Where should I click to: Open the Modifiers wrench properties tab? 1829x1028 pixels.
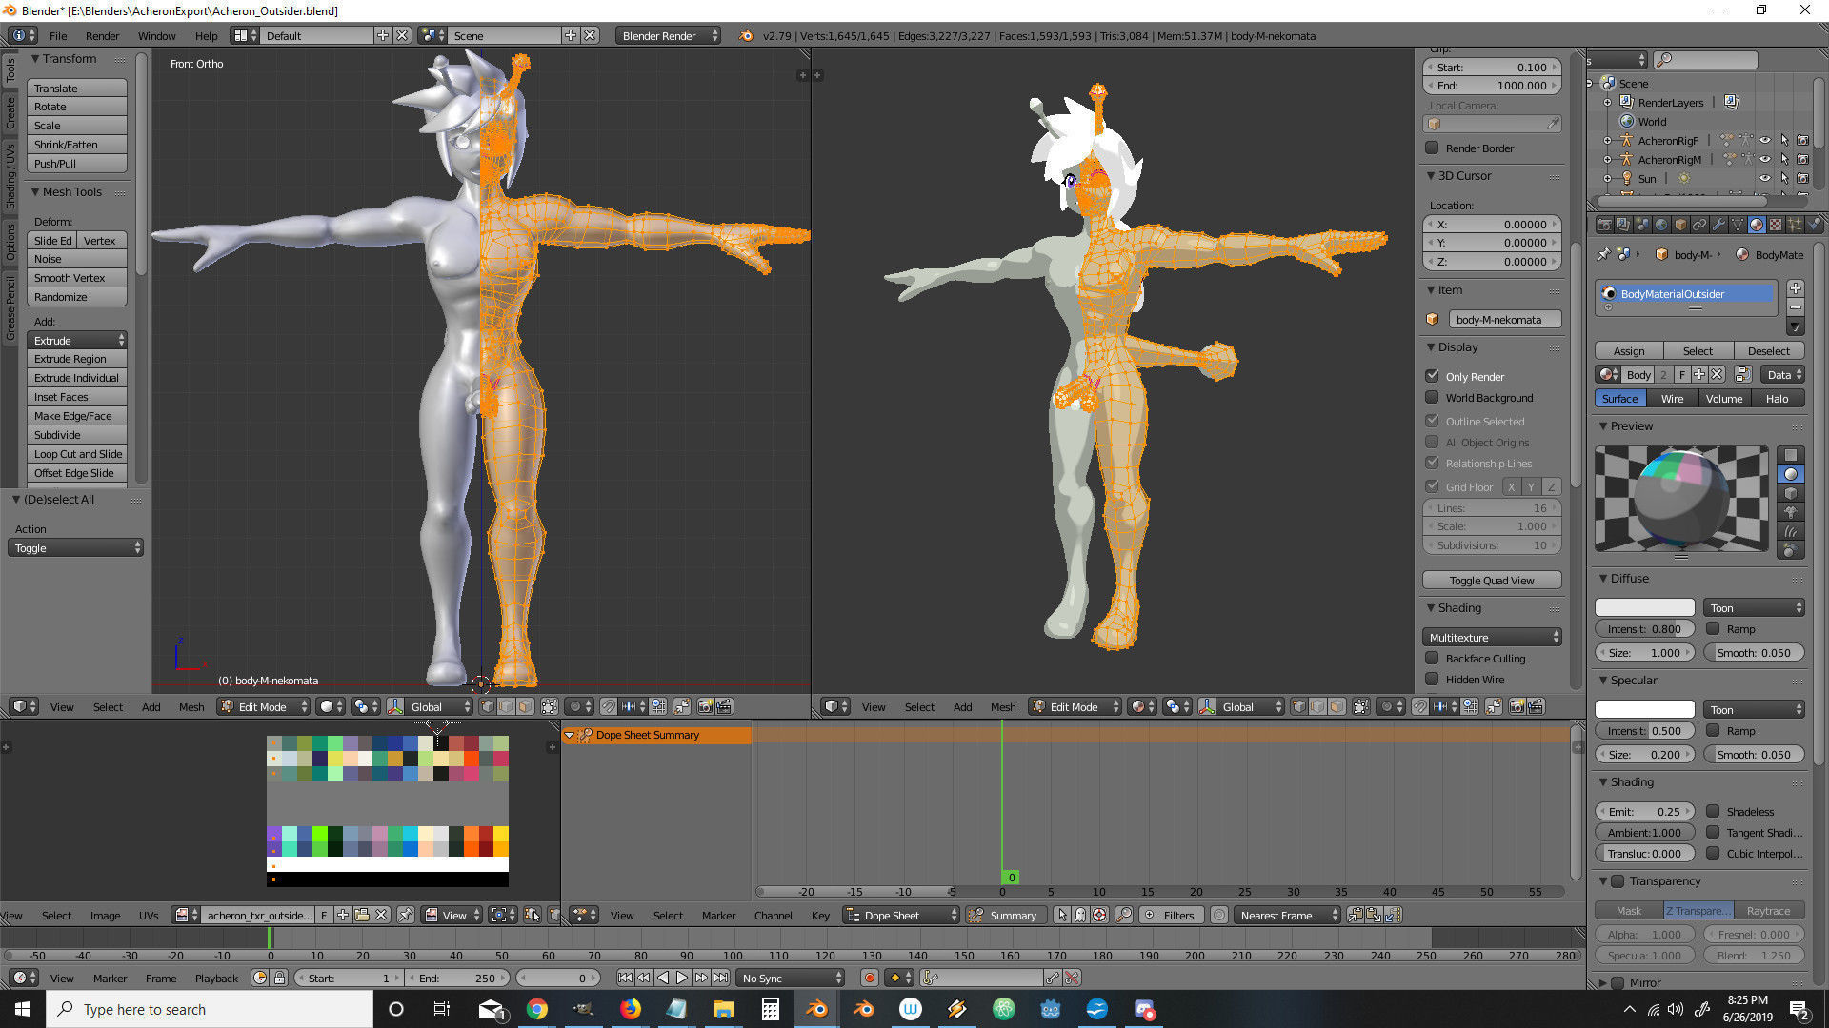pyautogui.click(x=1718, y=225)
